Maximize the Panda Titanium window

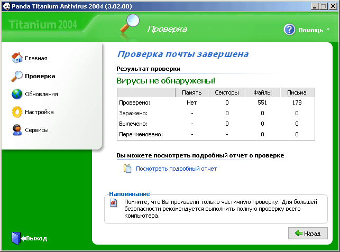pyautogui.click(x=323, y=6)
